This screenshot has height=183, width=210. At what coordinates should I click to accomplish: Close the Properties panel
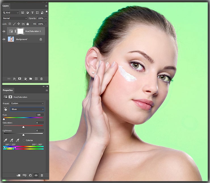tap(47, 87)
